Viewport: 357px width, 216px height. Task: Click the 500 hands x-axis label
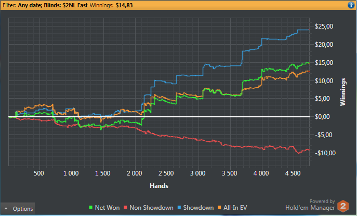tap(39, 173)
